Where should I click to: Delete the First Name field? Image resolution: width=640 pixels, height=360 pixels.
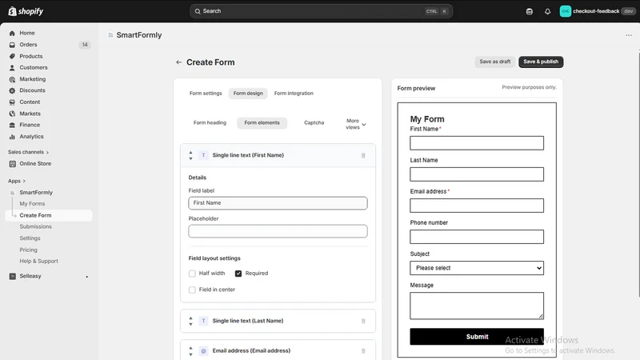pos(363,155)
